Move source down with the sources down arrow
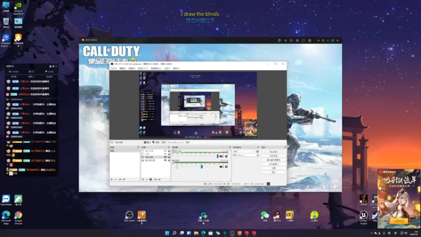 (159, 179)
